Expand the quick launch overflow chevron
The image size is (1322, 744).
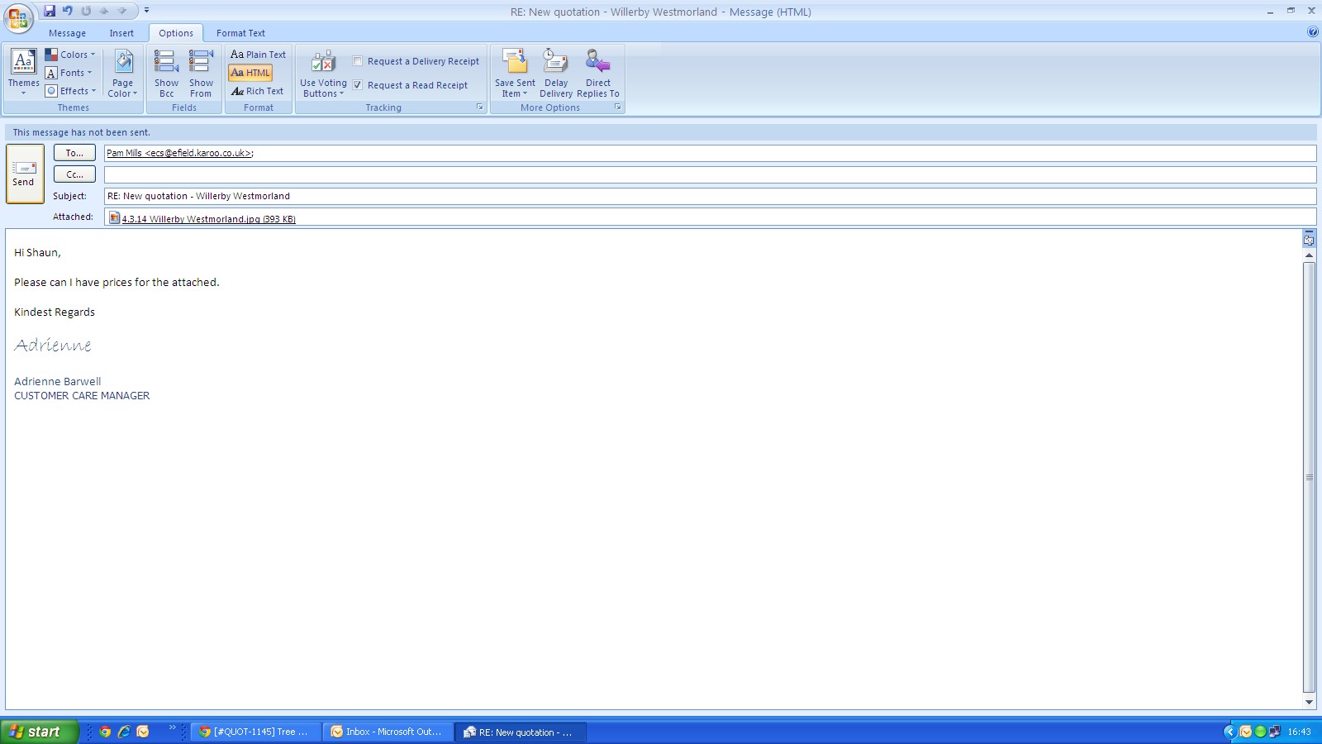172,728
